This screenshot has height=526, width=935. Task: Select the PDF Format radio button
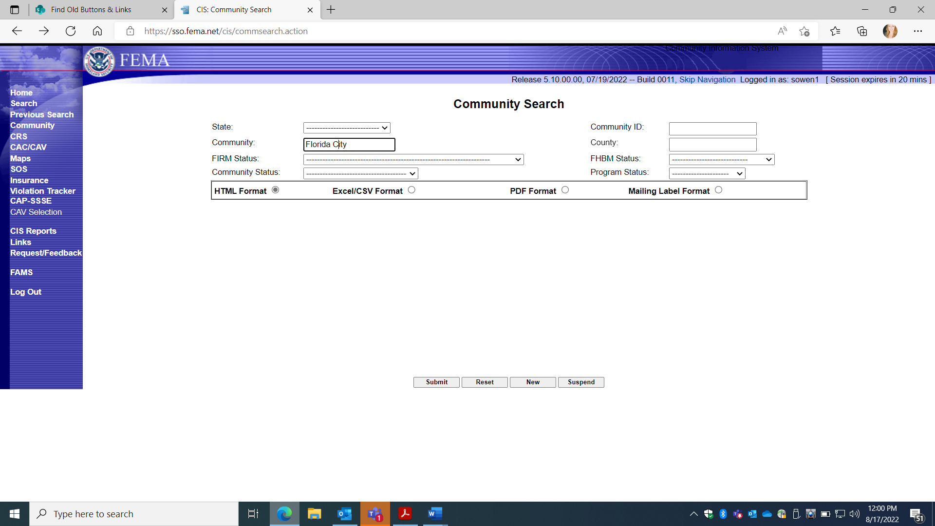(565, 190)
